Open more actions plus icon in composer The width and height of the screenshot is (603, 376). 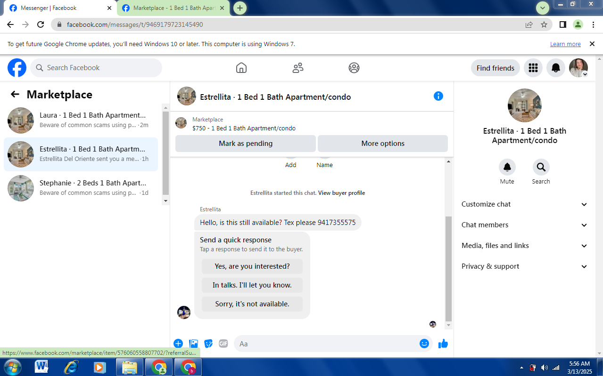pyautogui.click(x=178, y=344)
